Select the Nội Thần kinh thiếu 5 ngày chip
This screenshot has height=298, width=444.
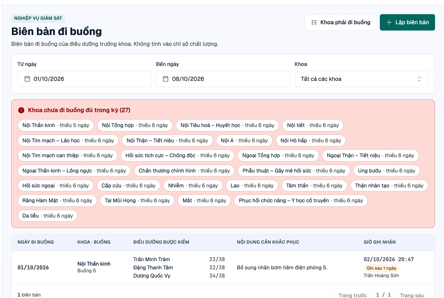(x=56, y=125)
